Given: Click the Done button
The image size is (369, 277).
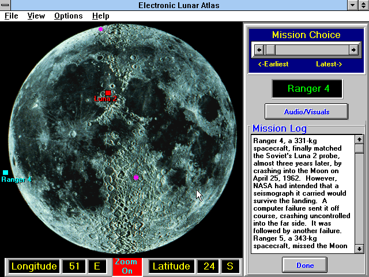Looking at the screenshot, I should pyautogui.click(x=305, y=265).
